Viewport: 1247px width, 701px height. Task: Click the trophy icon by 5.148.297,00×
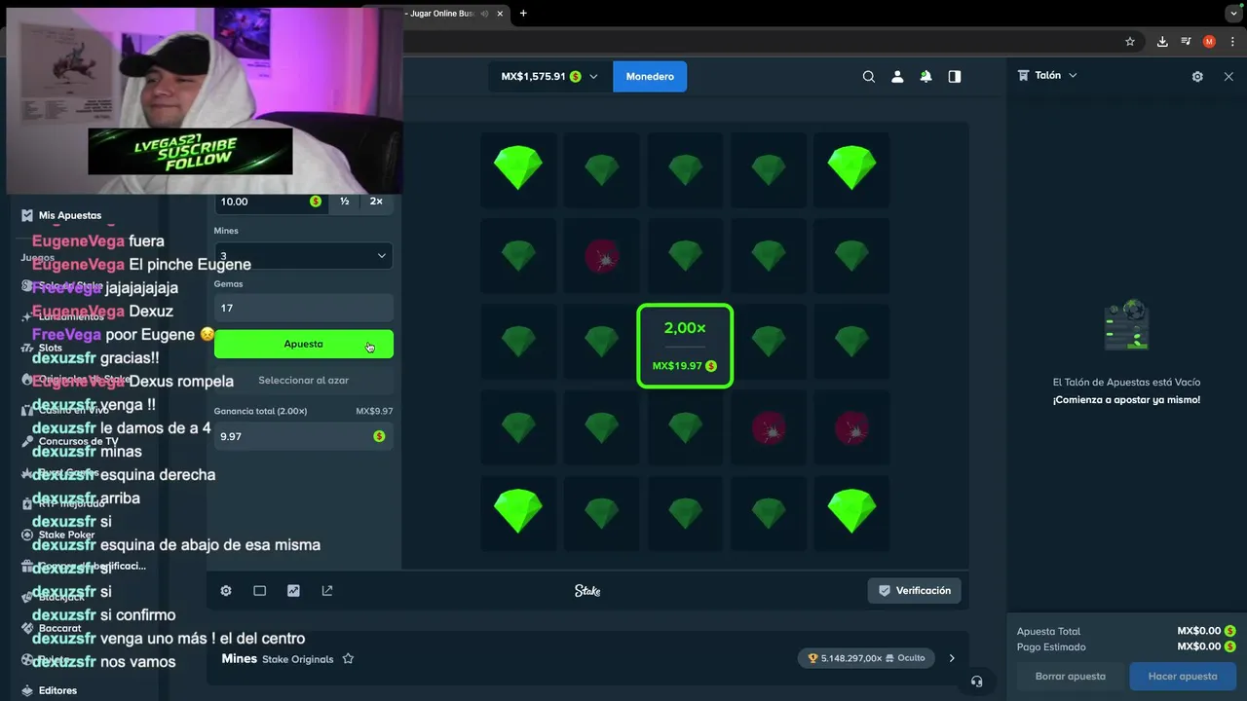click(812, 658)
